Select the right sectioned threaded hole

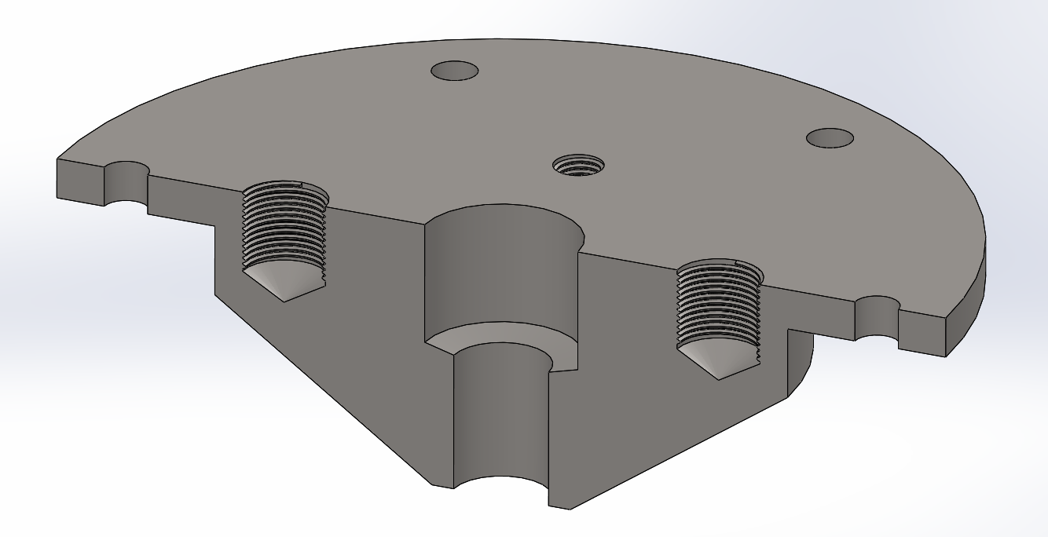tap(720, 318)
